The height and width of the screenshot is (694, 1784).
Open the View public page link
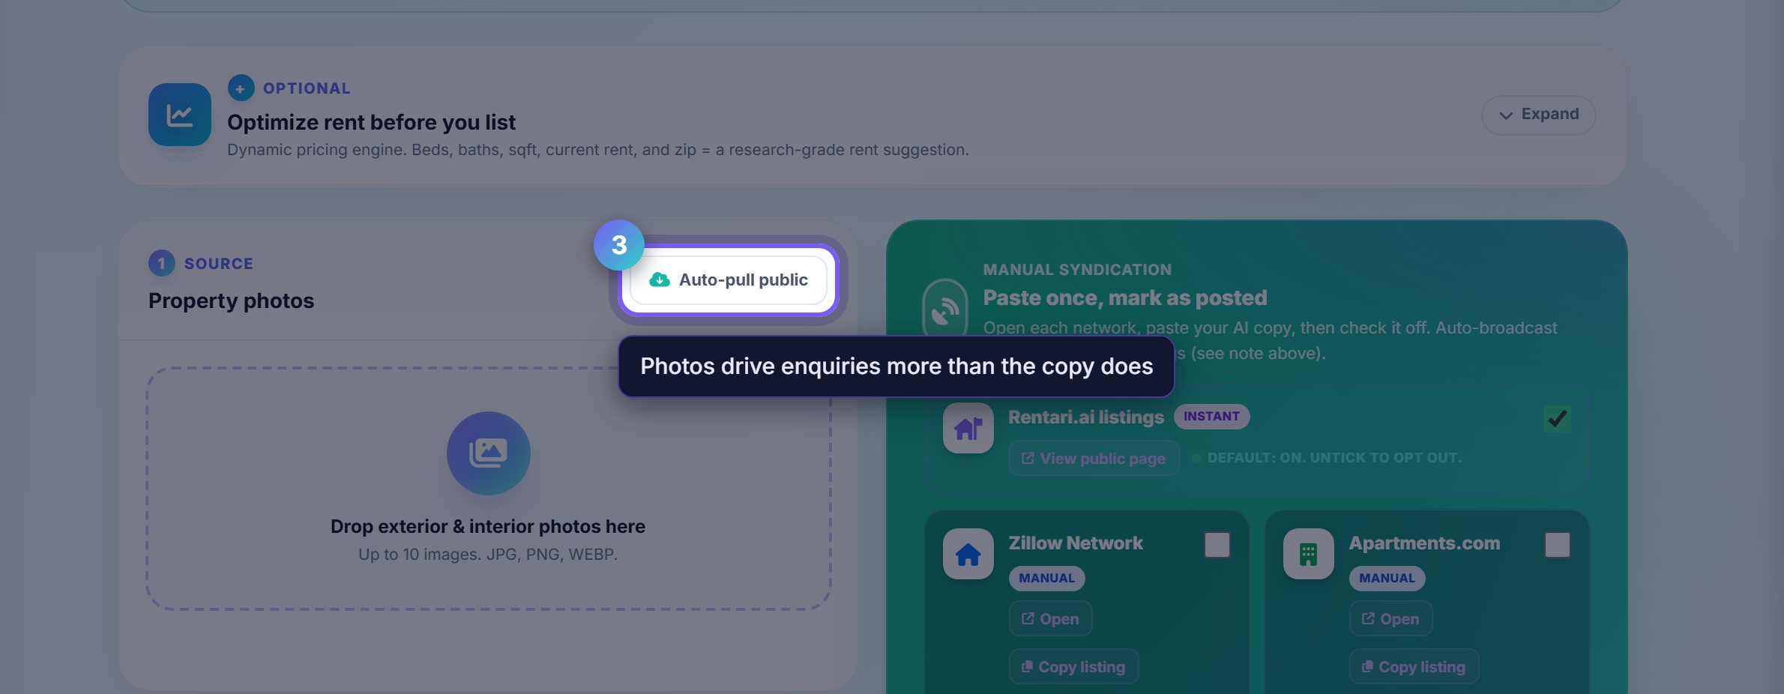(1094, 458)
